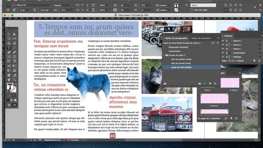The height and width of the screenshot is (148, 263).
Task: Apply Strikethrough formatting in control panel
Action: [88, 10]
